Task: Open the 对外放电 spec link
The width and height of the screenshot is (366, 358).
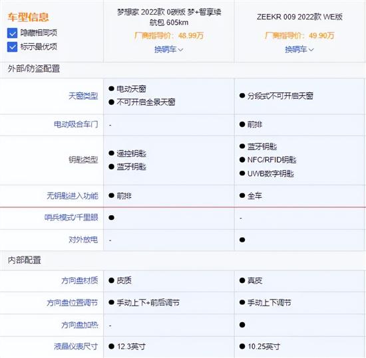Action: coord(83,240)
